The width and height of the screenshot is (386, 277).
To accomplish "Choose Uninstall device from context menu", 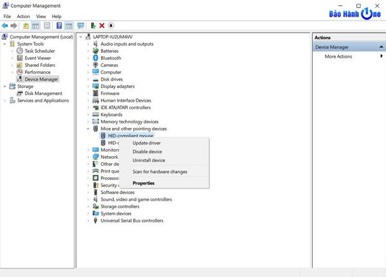I will [x=149, y=160].
